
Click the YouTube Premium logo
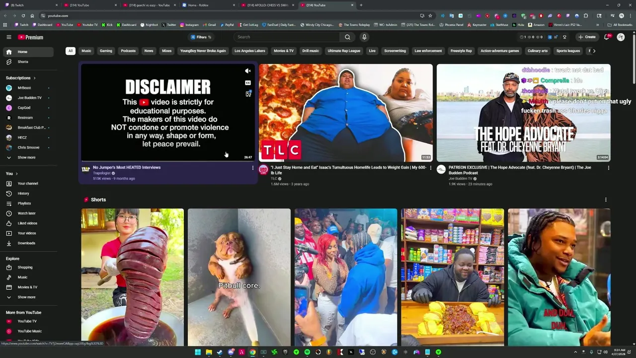pos(31,37)
